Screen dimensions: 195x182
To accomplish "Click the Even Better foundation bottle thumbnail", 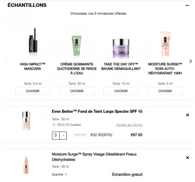I will coord(26,121).
